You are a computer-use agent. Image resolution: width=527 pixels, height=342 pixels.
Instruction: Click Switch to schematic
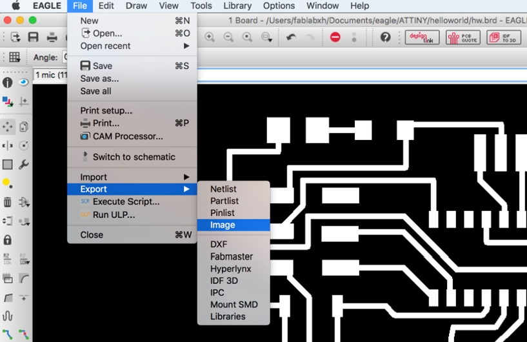pos(132,157)
